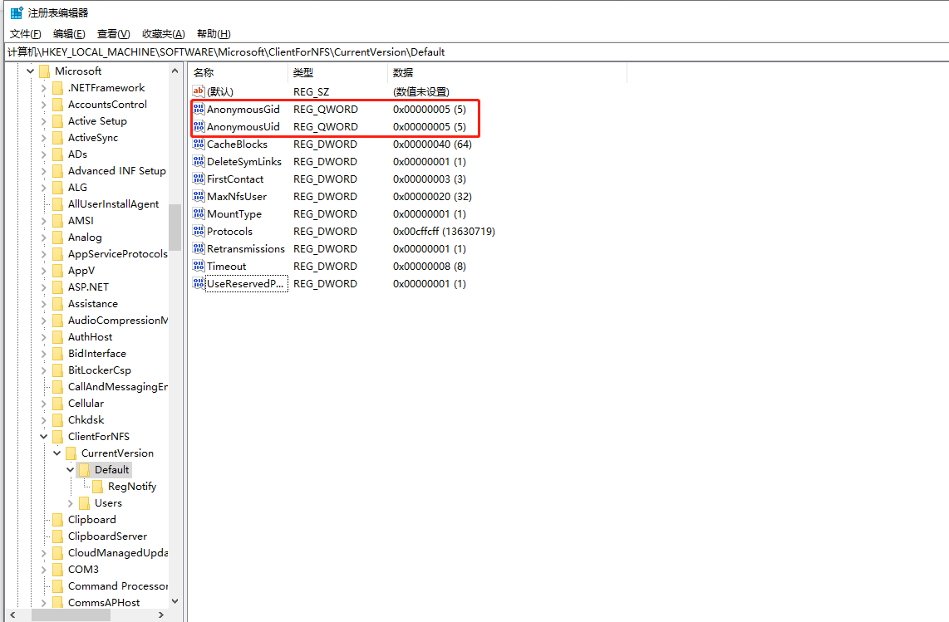Collapse the ClientForNFS tree node

43,436
